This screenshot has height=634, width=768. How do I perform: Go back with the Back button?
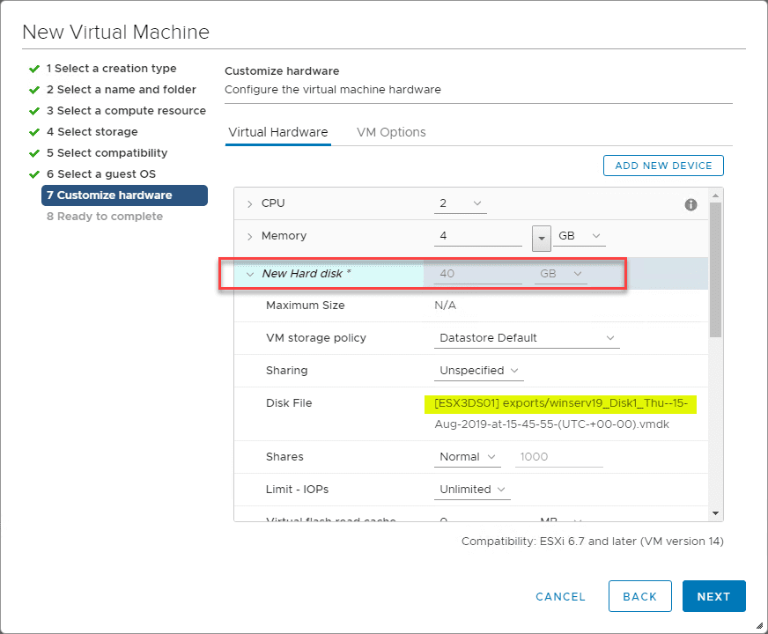click(x=639, y=596)
